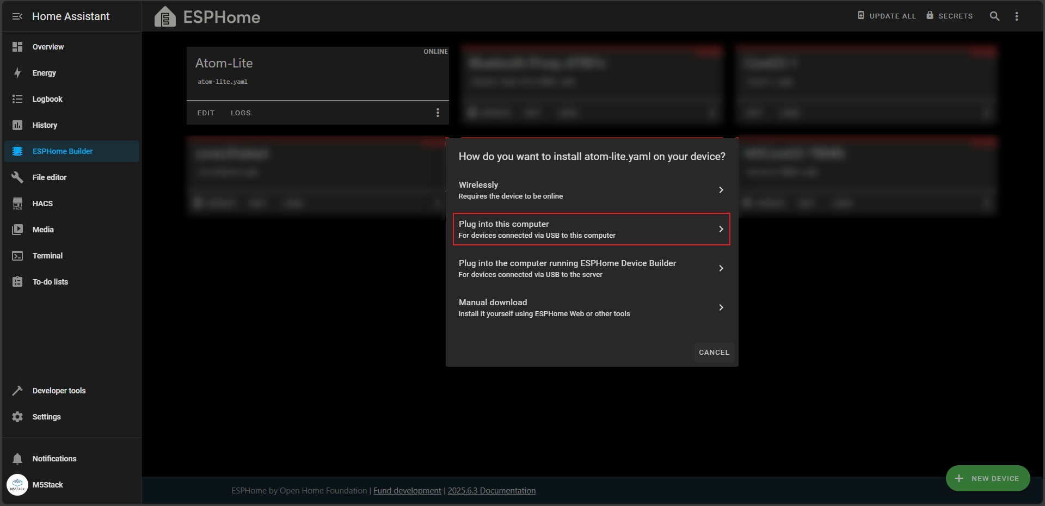Screen dimensions: 1045x506
Task: Open the History chart icon
Action: (17, 125)
